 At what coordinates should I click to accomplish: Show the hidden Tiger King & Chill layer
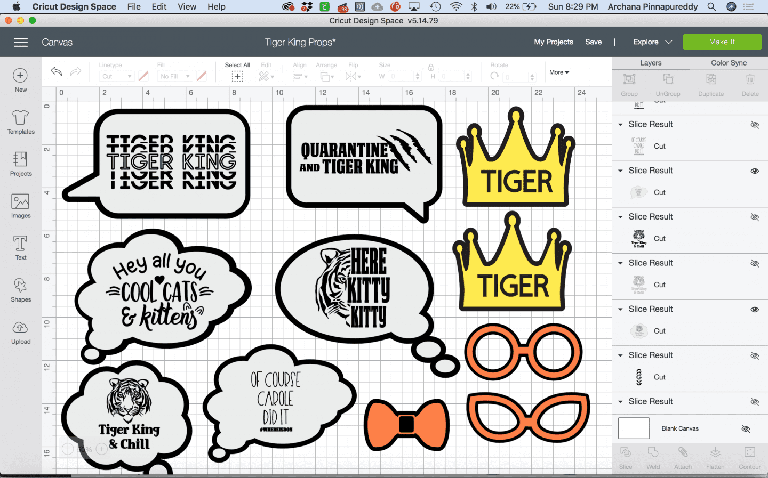(x=755, y=217)
